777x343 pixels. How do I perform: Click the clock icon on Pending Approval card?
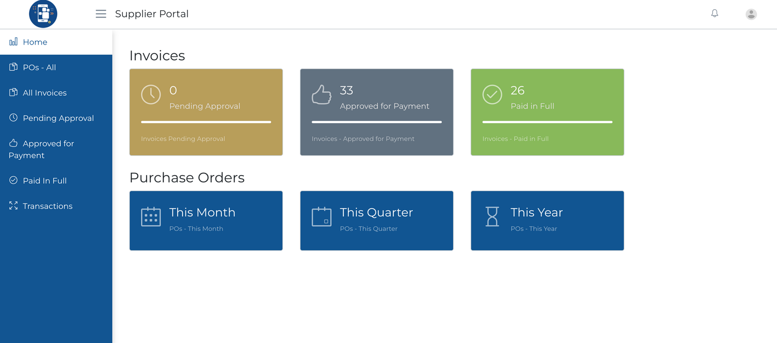151,95
